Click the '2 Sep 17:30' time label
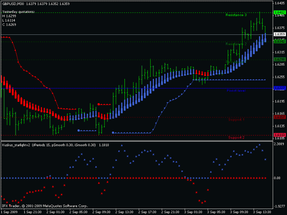Image resolution: width=287 pixels, height=215 pixels. pos(147,212)
